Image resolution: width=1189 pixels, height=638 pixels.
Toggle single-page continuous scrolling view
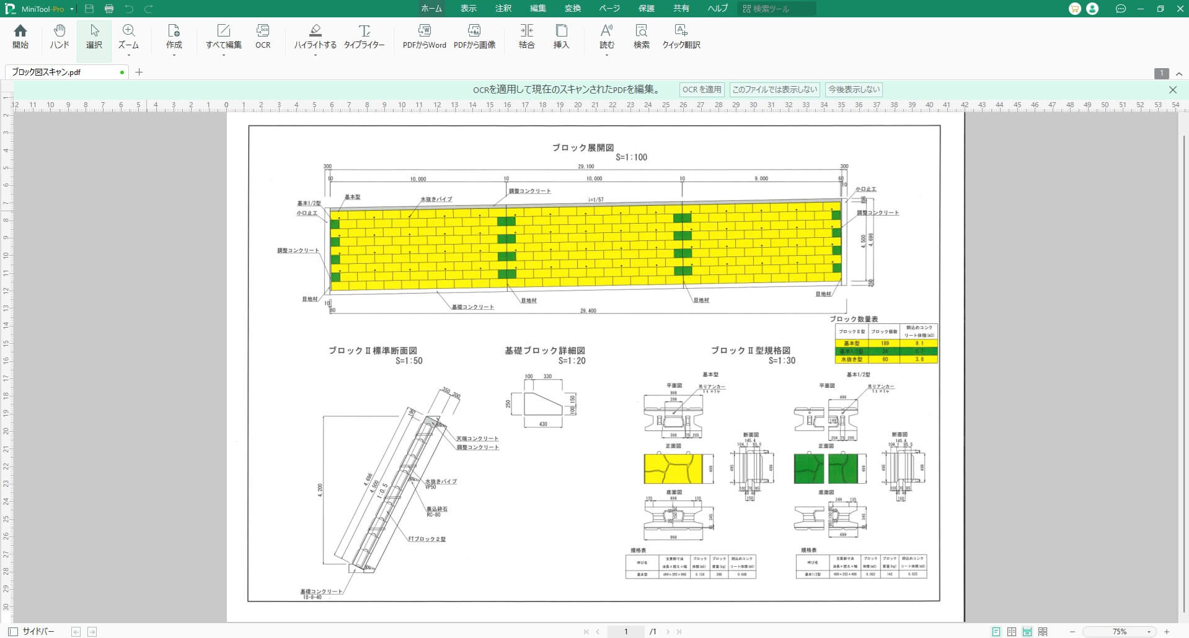click(1027, 632)
